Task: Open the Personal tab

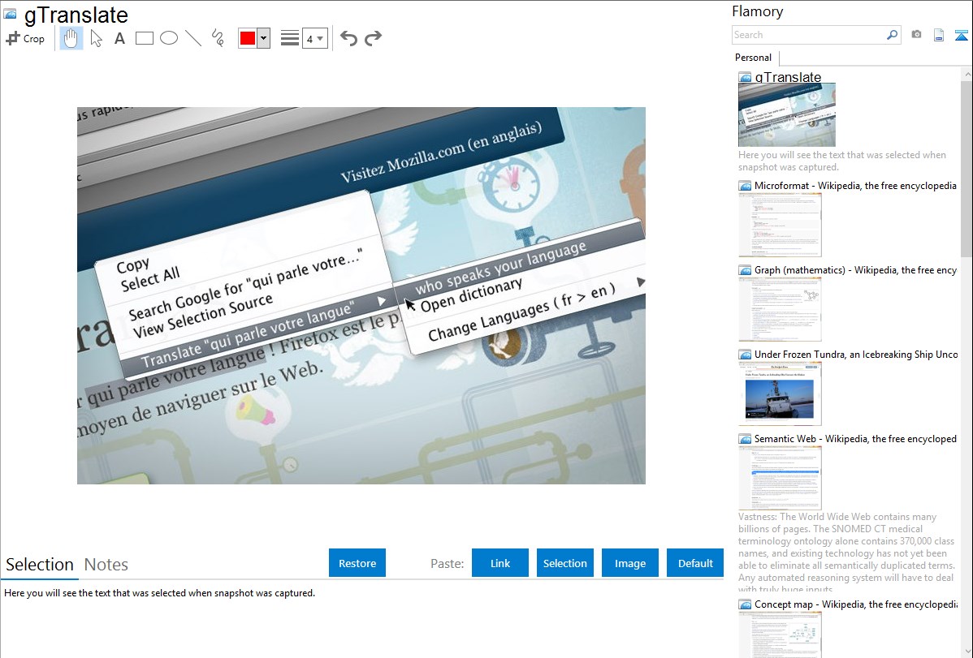Action: click(x=754, y=58)
